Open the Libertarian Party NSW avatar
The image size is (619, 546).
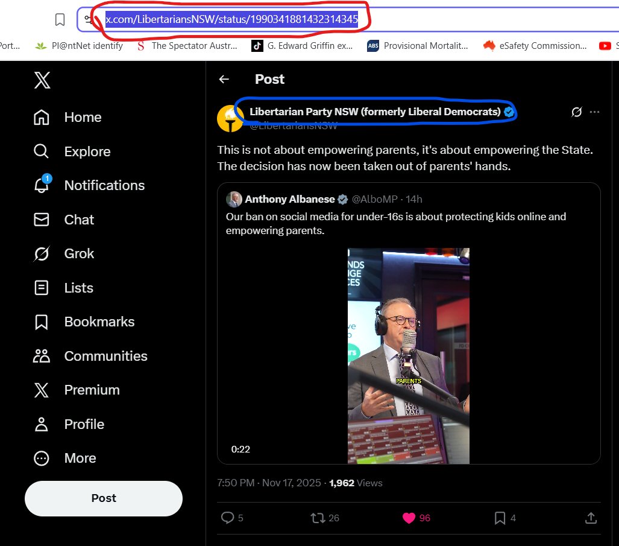tap(230, 118)
